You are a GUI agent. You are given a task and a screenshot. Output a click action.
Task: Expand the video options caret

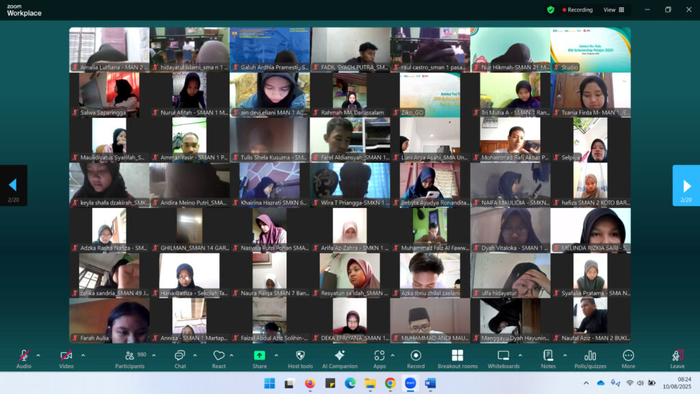click(83, 355)
